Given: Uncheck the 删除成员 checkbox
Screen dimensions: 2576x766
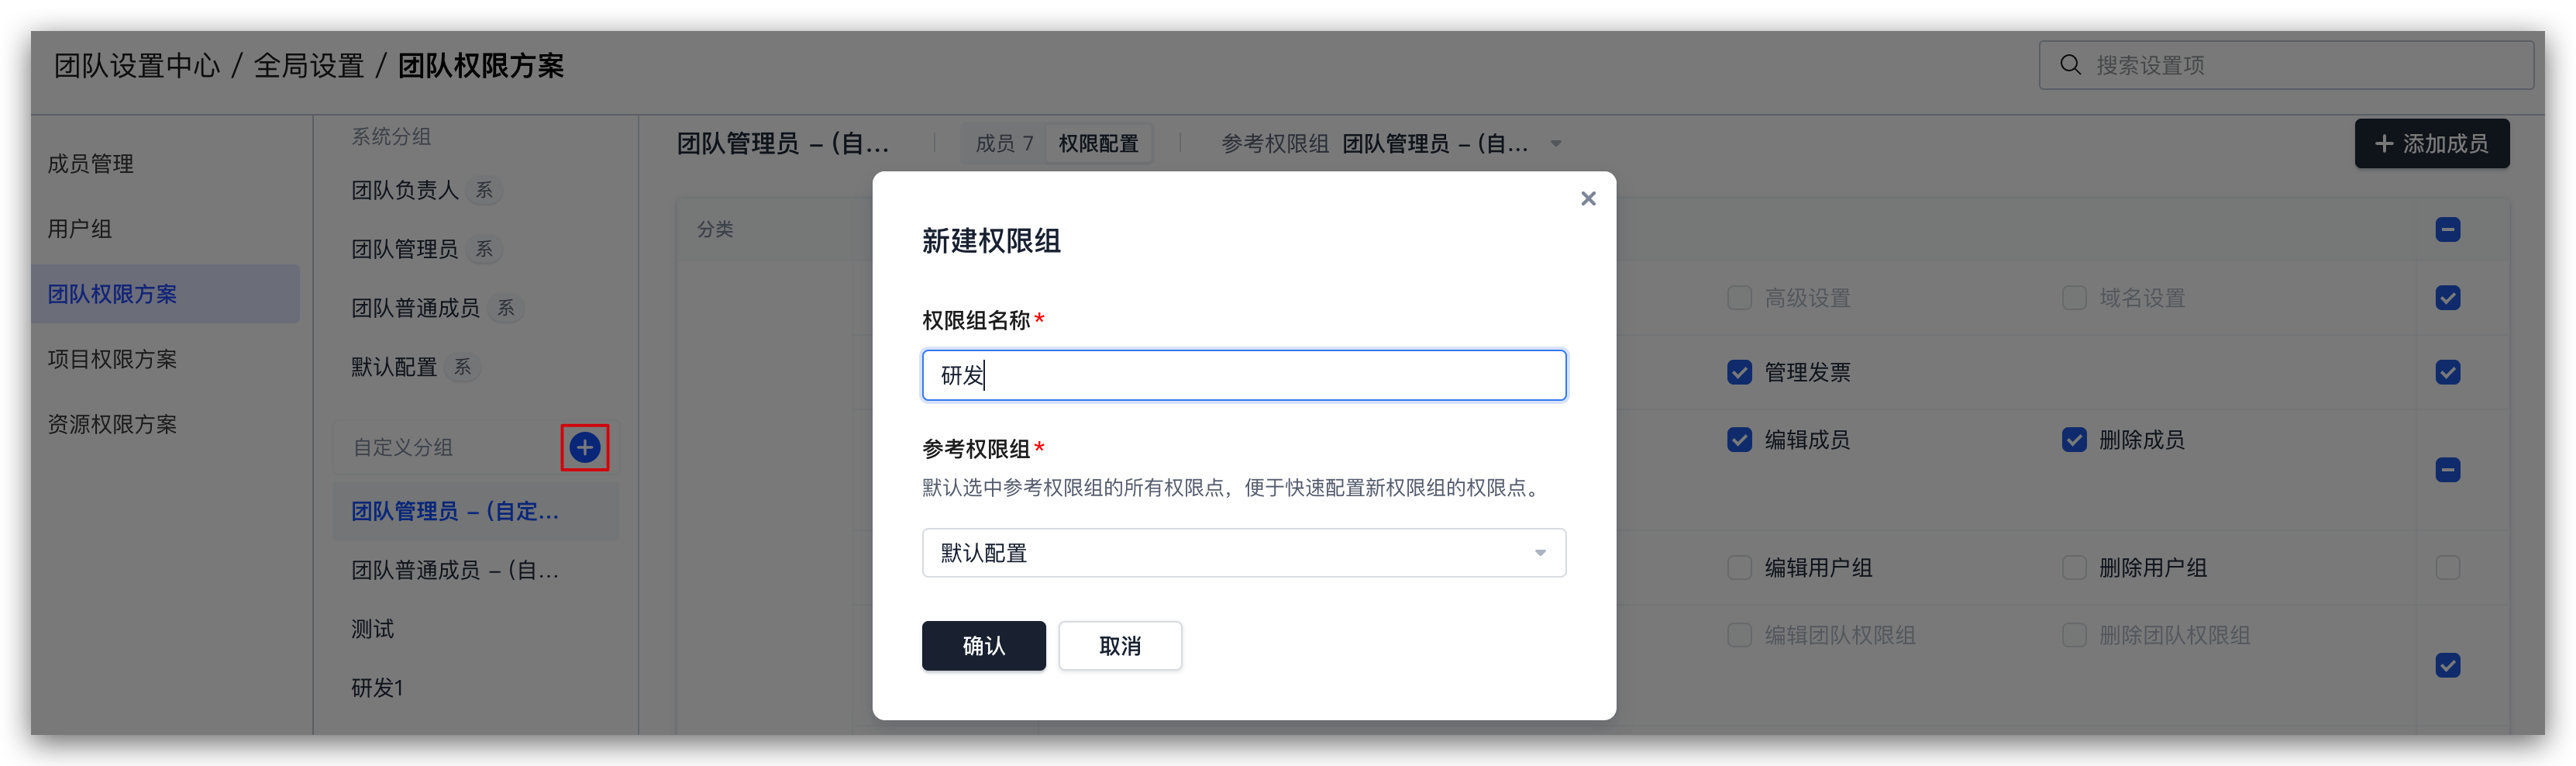Looking at the screenshot, I should pyautogui.click(x=2074, y=440).
